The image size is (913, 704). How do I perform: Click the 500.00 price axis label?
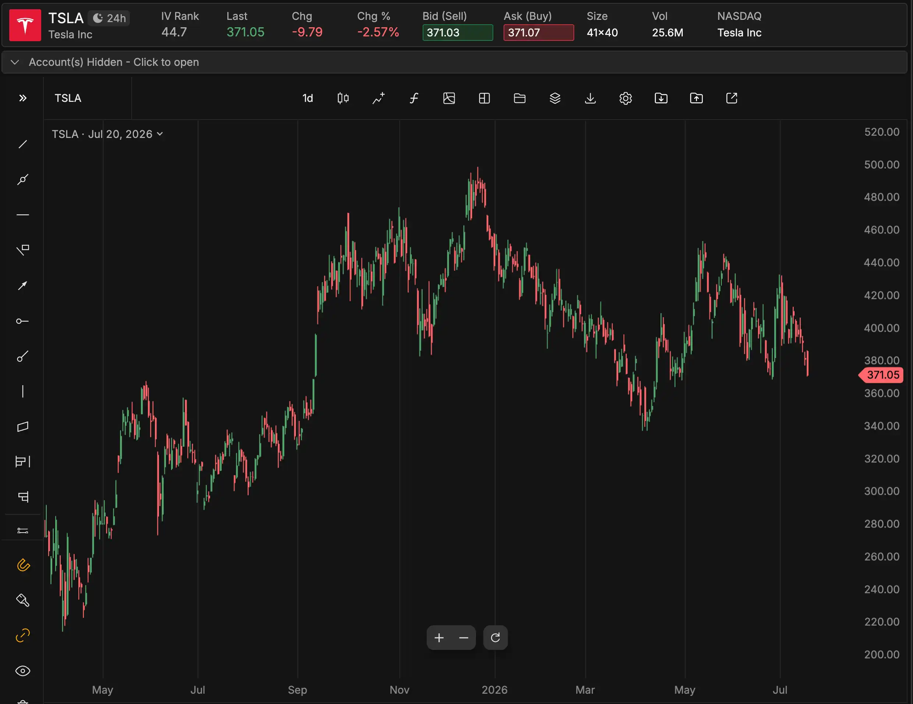click(882, 165)
